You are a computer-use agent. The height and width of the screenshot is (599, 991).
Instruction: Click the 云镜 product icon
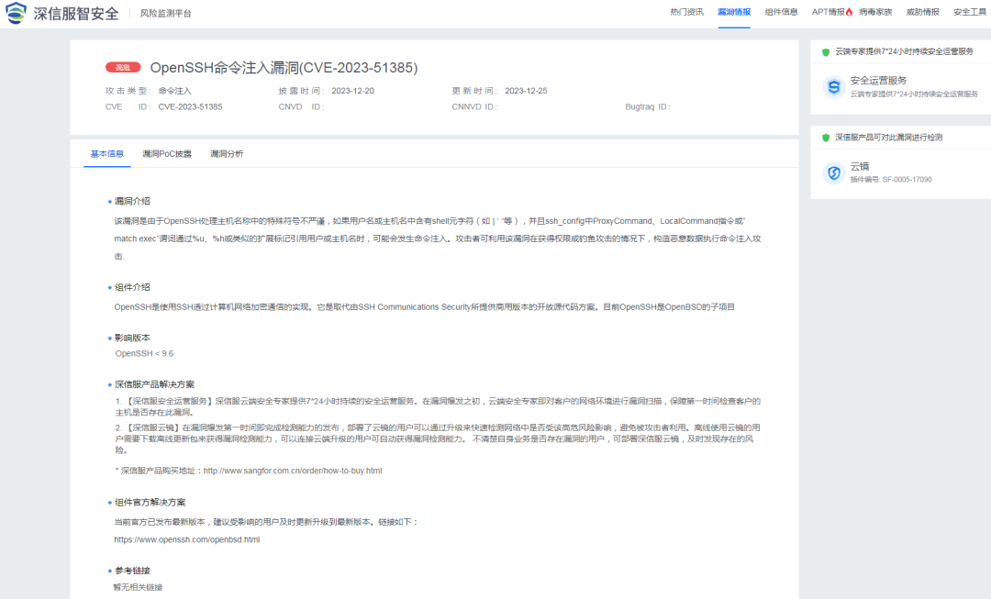[x=833, y=172]
